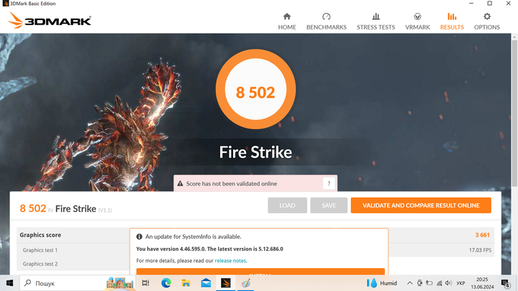Open the Paint app taskbar icon
518x291 pixels.
(245, 283)
